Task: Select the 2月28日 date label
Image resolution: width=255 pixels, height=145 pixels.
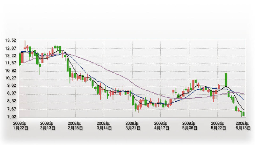Action: point(76,128)
